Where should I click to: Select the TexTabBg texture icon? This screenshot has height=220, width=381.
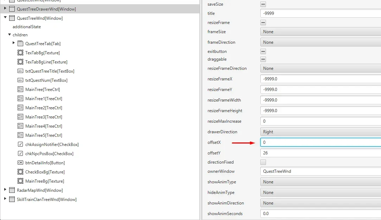pos(20,53)
